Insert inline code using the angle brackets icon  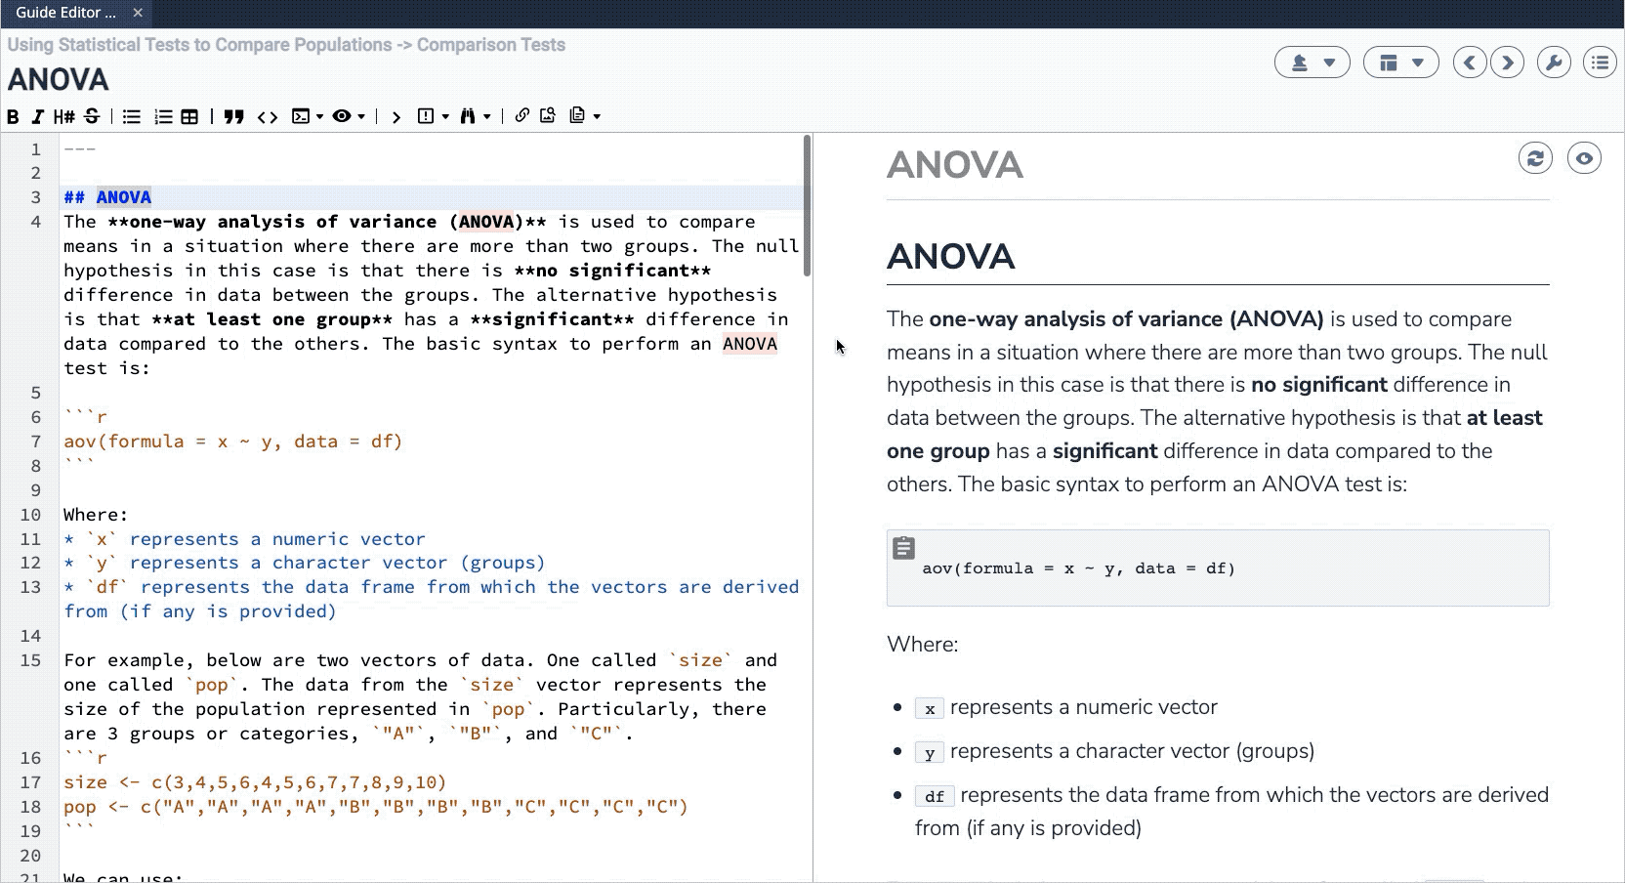268,116
